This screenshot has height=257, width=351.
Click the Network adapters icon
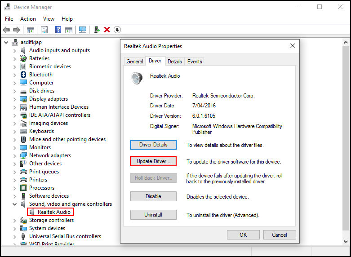(23, 155)
